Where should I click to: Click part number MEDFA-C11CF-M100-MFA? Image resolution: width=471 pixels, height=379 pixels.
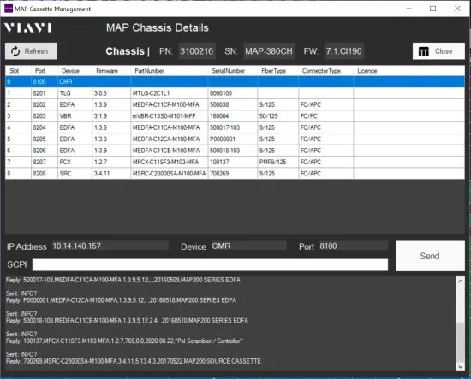[x=169, y=104]
